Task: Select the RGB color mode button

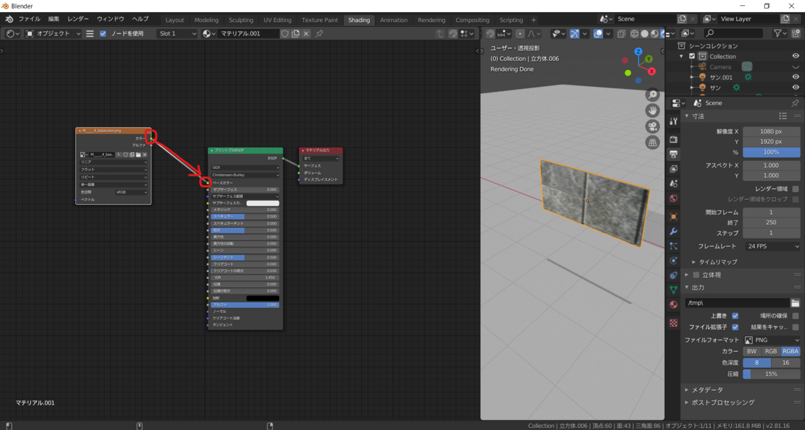Action: [x=771, y=351]
